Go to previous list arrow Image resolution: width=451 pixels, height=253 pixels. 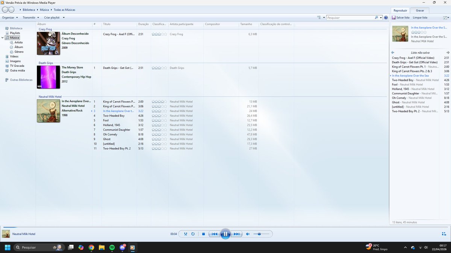[393, 52]
